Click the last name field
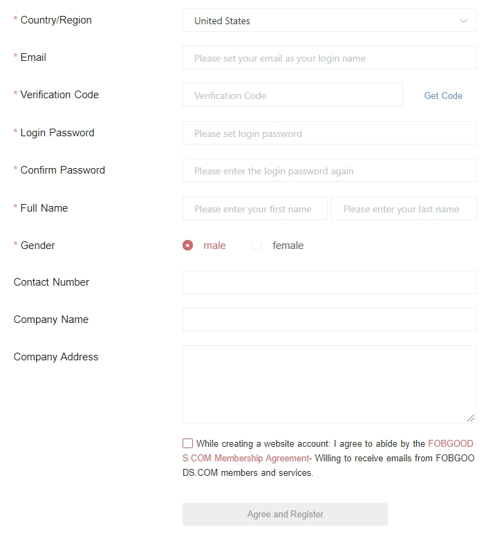The width and height of the screenshot is (495, 536). [404, 209]
